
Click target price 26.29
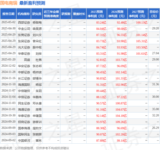155,128
